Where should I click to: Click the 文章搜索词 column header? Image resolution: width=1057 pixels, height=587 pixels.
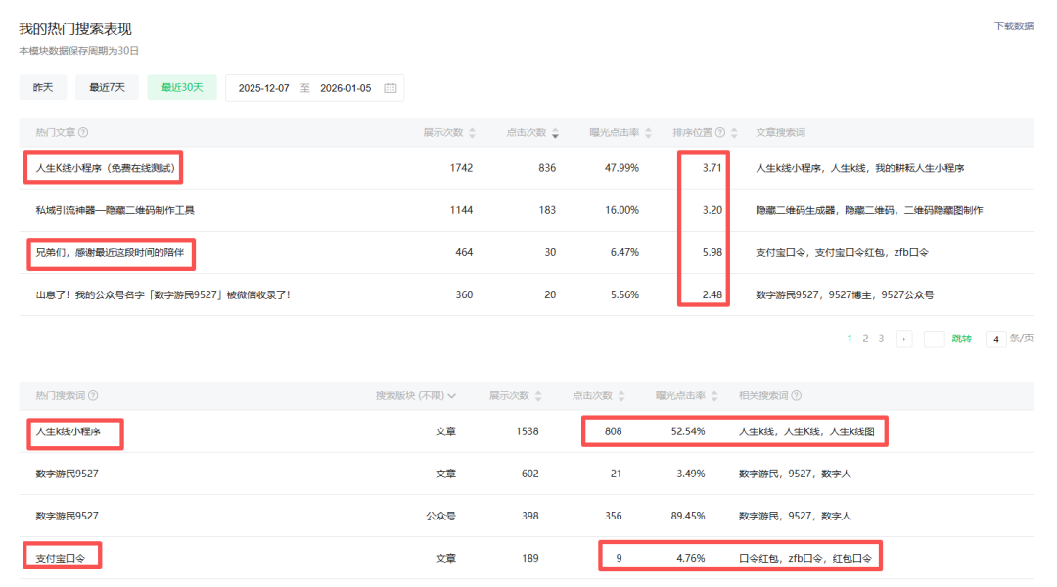780,133
